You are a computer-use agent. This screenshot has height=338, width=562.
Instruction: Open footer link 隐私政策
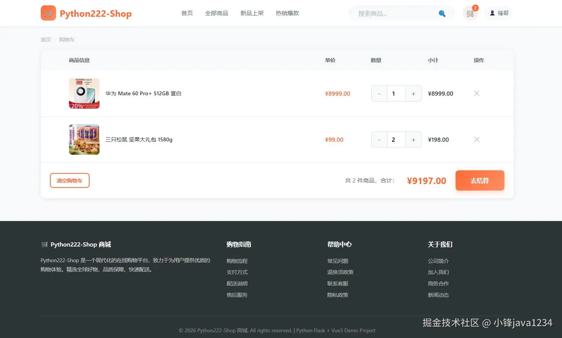click(338, 295)
